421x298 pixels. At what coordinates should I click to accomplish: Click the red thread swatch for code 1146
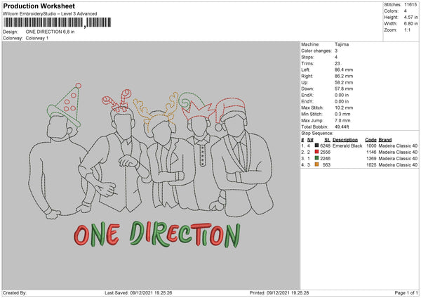click(317, 152)
